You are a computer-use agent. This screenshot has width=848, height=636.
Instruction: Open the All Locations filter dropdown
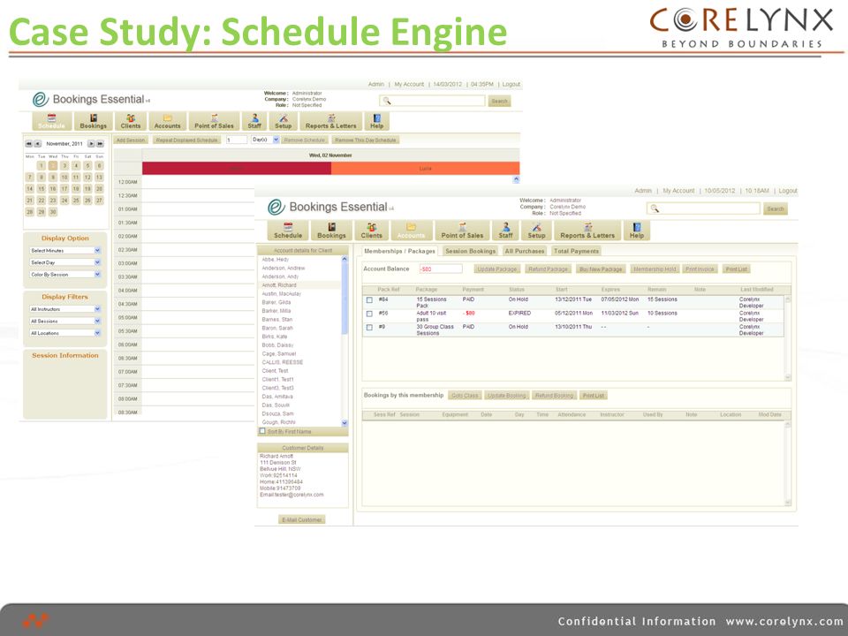coord(64,333)
